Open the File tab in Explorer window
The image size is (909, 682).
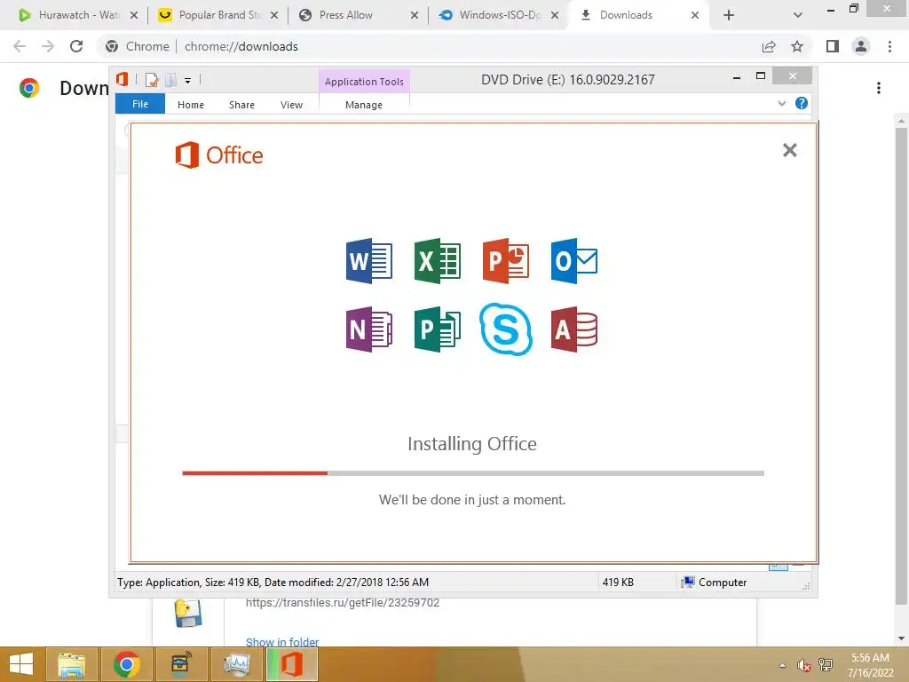[140, 104]
